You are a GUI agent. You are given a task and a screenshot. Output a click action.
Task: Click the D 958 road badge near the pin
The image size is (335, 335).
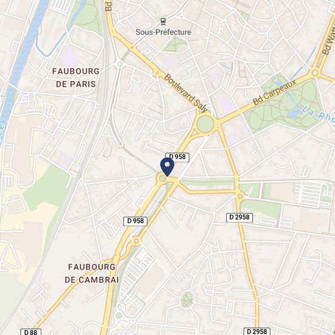pos(177,157)
